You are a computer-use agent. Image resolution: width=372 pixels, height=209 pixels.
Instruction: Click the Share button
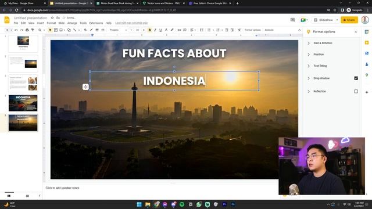point(349,20)
